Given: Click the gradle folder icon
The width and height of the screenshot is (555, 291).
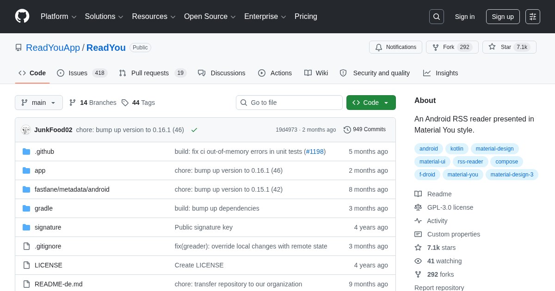Looking at the screenshot, I should pos(26,208).
